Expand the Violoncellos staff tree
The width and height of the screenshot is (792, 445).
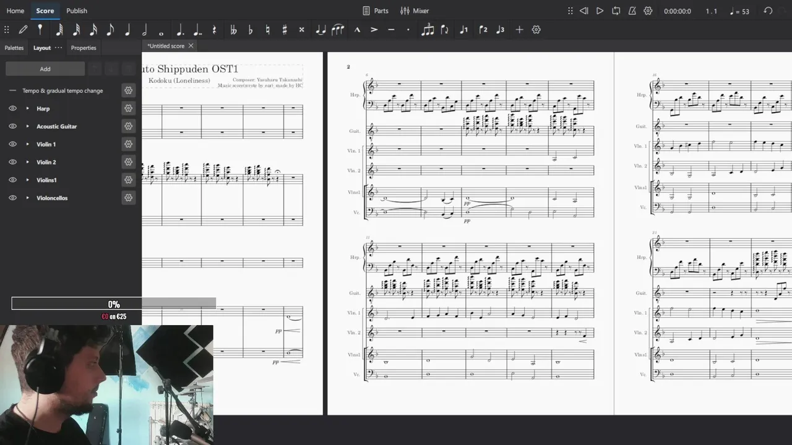click(27, 198)
